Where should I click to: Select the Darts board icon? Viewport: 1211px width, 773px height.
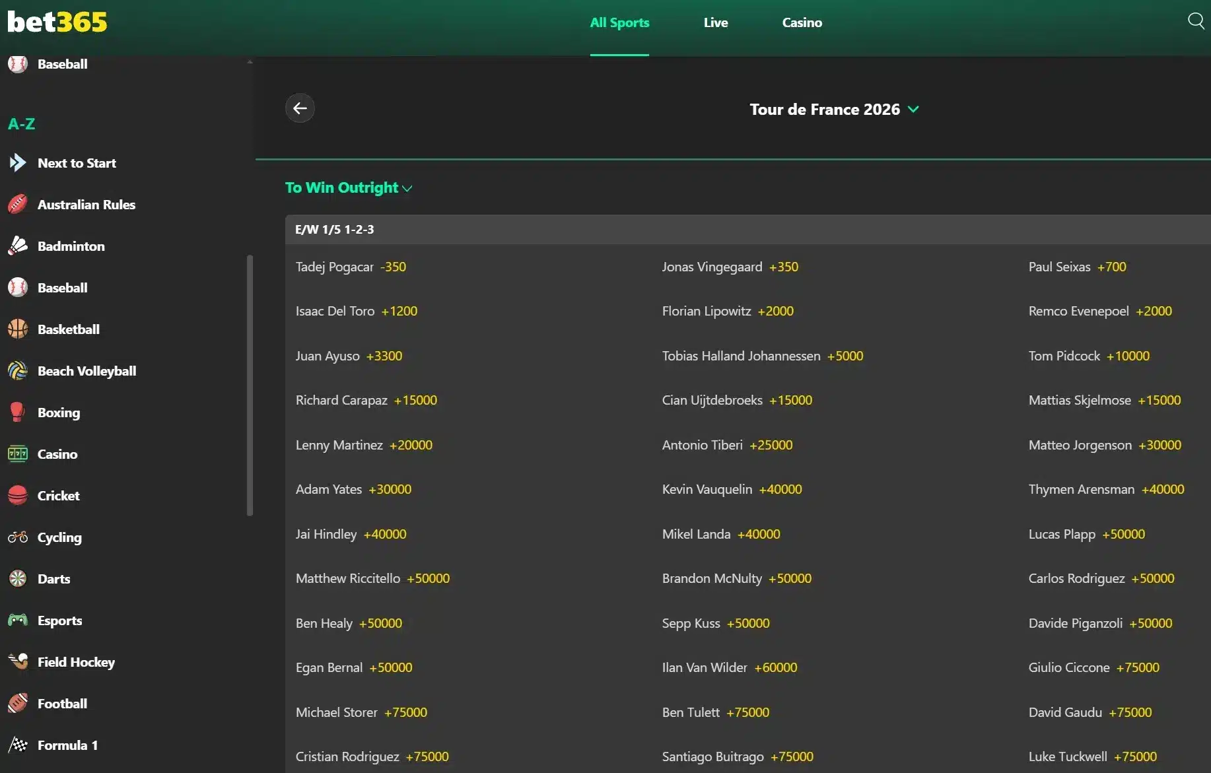click(18, 579)
